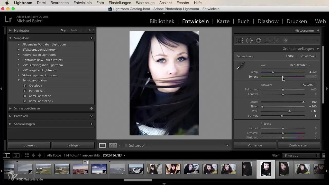Hide right panel group with side arrow
The width and height of the screenshot is (329, 185).
327,89
